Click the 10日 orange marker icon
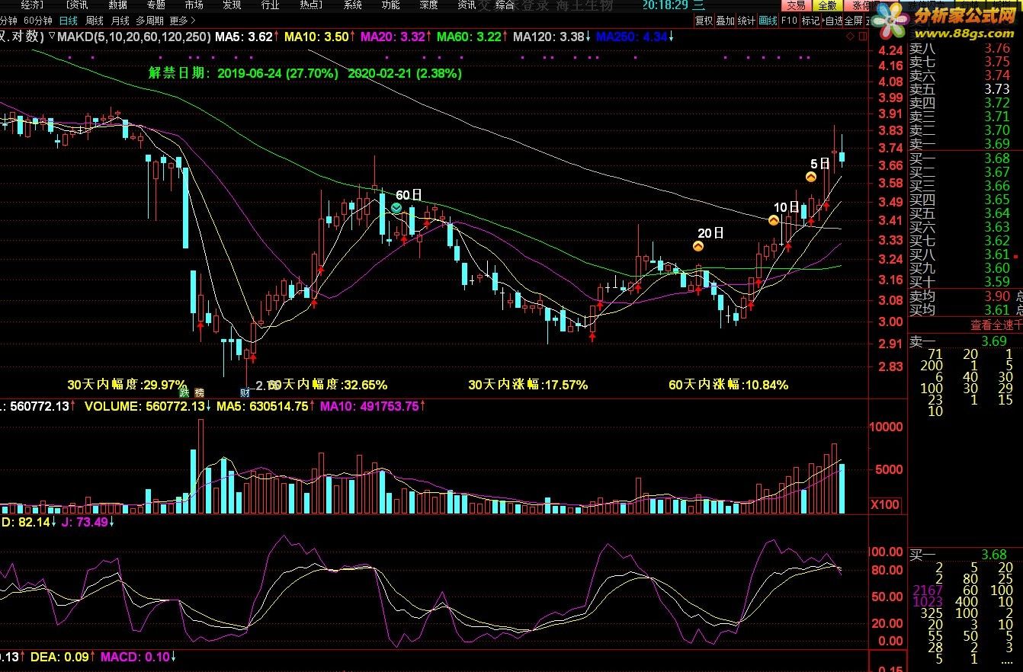This screenshot has width=1023, height=672. [x=774, y=220]
